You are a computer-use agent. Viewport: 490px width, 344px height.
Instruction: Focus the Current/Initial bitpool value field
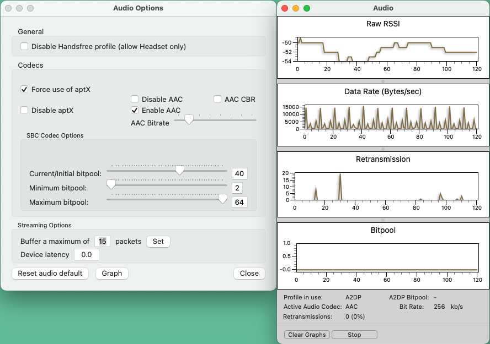coord(239,173)
